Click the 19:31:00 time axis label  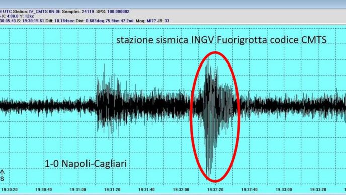78,190
